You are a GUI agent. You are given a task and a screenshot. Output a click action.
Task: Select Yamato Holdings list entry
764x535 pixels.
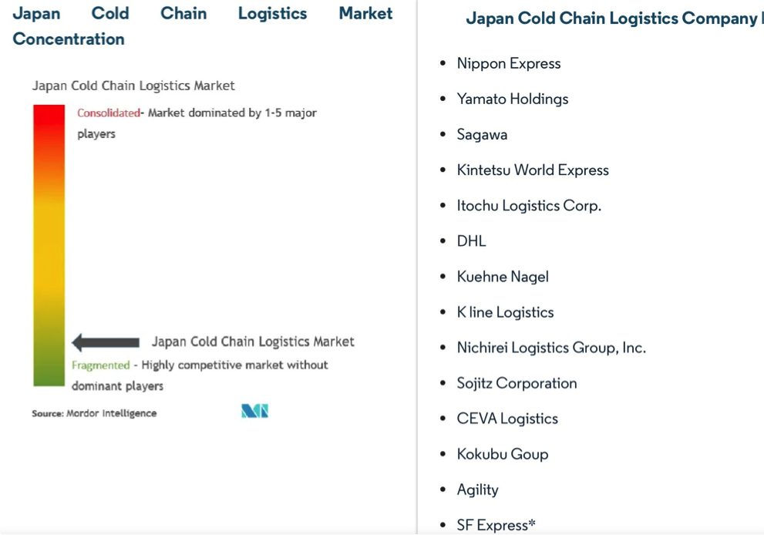tap(513, 99)
